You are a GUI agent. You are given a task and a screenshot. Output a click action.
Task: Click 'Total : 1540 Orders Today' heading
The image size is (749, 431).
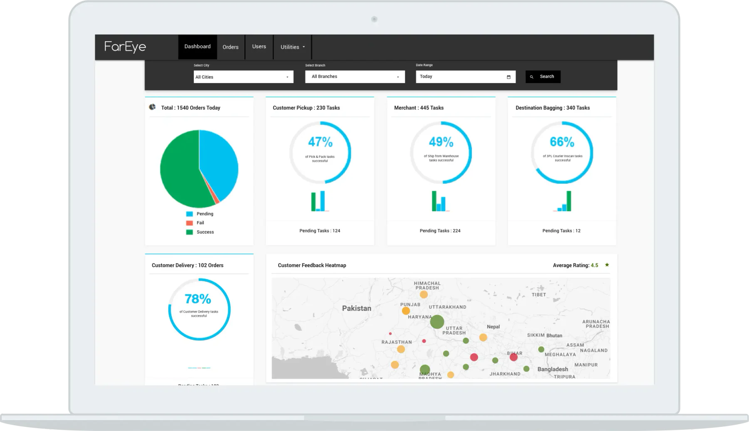191,108
